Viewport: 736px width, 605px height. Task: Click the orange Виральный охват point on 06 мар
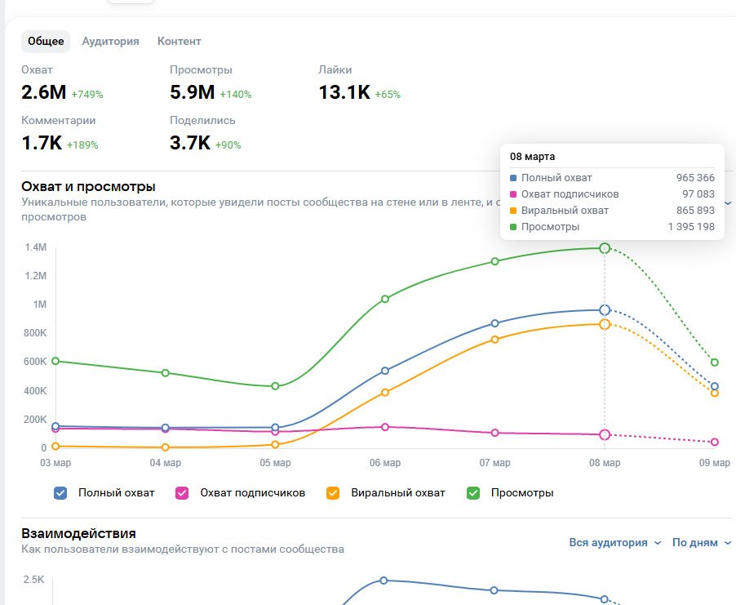pos(385,393)
